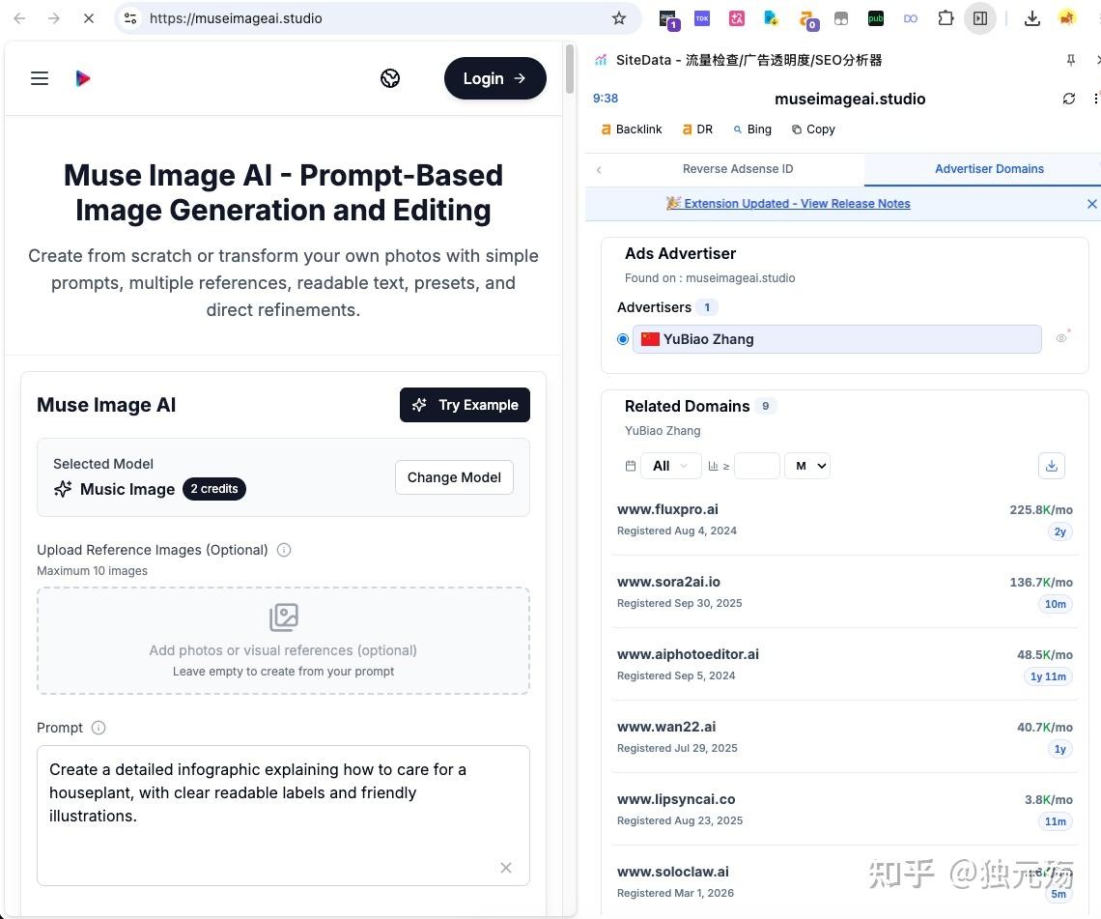Click the '10m' age badge for sora2ai.io
The width and height of the screenshot is (1101, 919).
[x=1055, y=604]
